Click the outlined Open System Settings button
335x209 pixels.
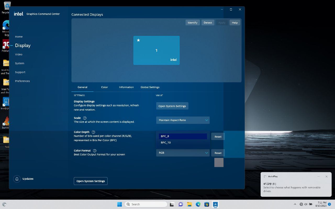coord(91,181)
